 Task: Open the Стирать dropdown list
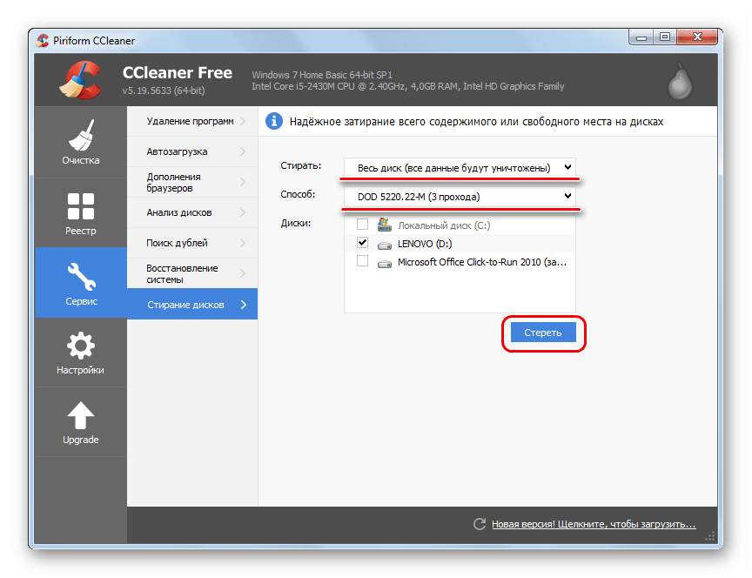click(x=460, y=167)
